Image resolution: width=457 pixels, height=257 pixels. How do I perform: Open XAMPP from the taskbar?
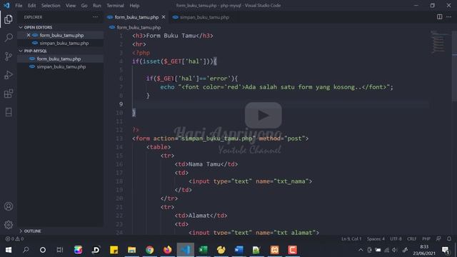click(x=274, y=250)
